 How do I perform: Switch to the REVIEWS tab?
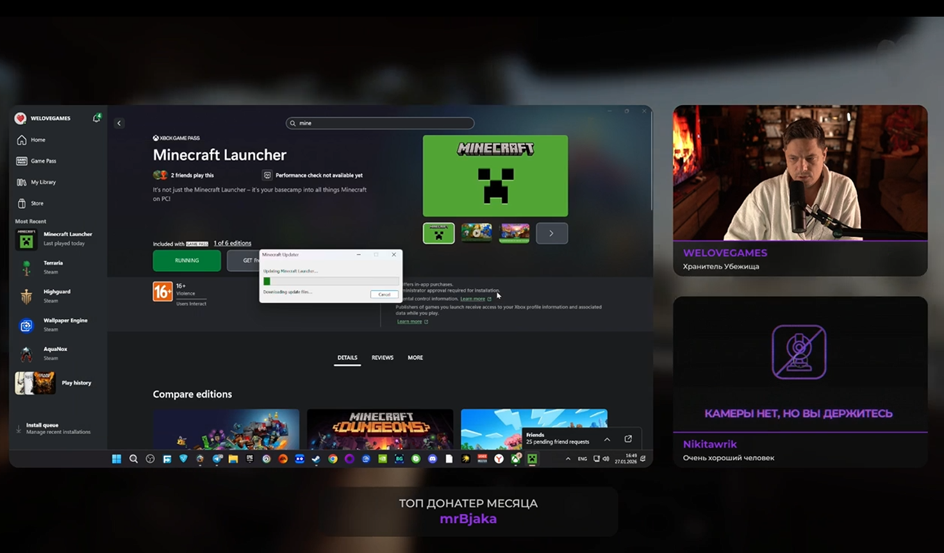pos(383,358)
